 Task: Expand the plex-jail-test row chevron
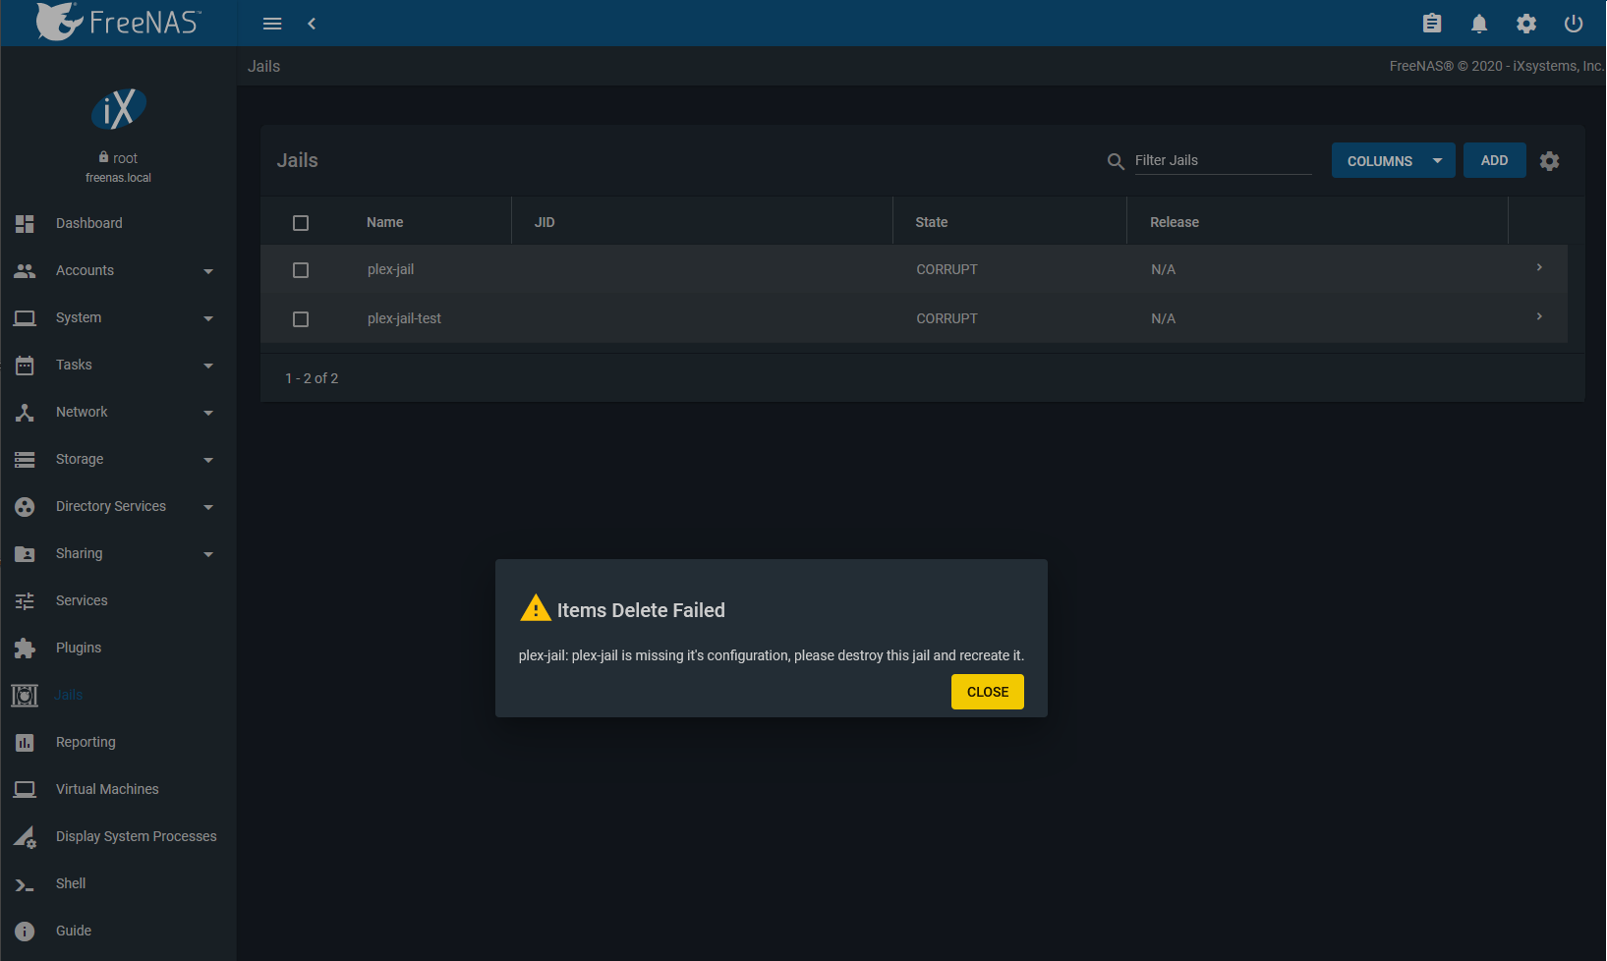click(1539, 317)
